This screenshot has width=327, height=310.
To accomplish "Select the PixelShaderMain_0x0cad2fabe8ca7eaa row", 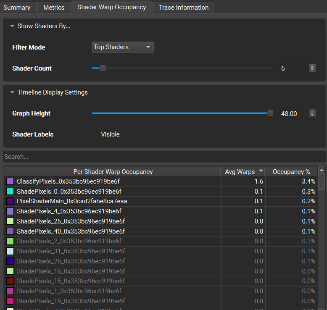I will tap(161, 201).
